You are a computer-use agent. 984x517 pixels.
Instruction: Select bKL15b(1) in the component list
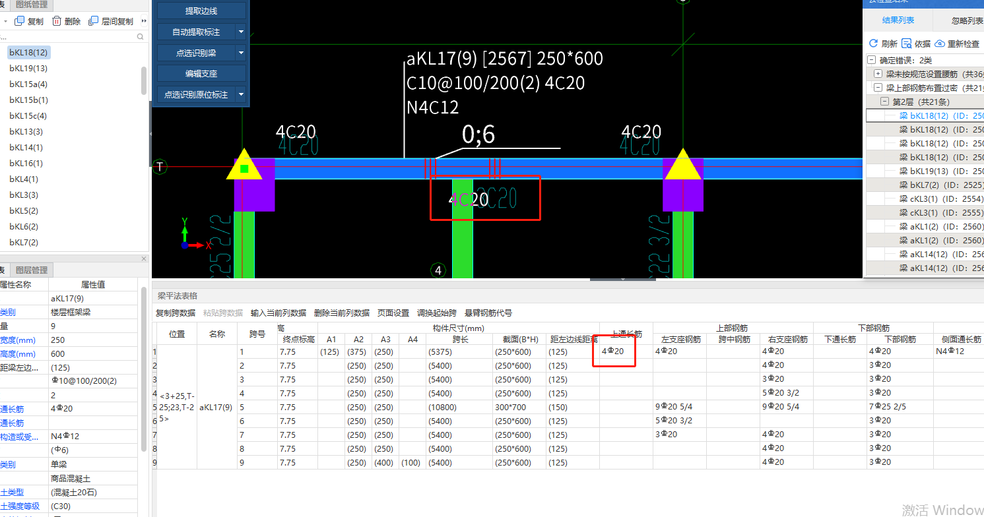(x=28, y=100)
